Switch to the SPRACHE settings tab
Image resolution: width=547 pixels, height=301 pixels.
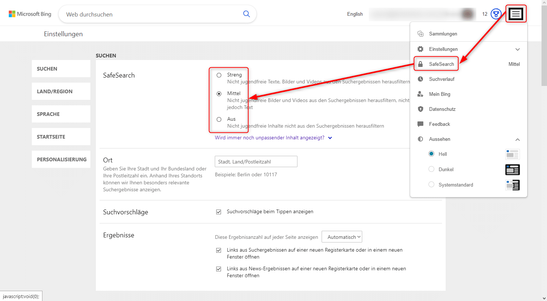pyautogui.click(x=61, y=114)
